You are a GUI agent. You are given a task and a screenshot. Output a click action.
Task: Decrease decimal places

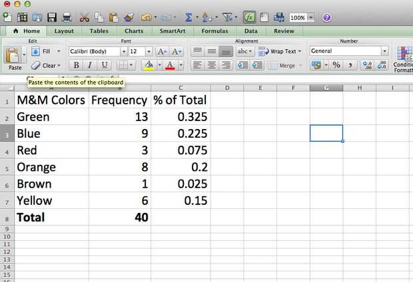tap(382, 65)
